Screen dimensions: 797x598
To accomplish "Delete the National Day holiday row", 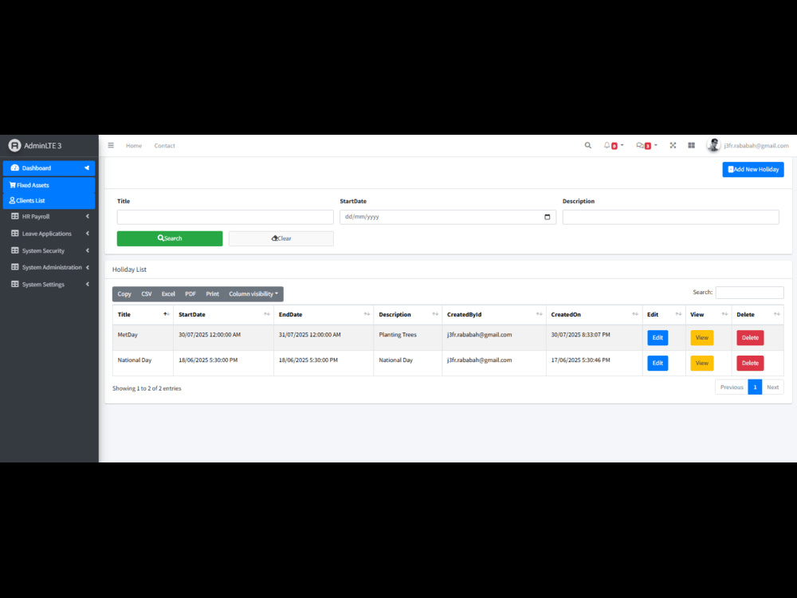I will click(x=750, y=363).
